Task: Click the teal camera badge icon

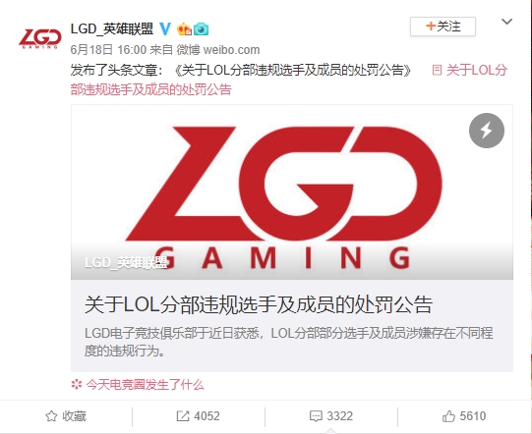Action: (x=201, y=29)
